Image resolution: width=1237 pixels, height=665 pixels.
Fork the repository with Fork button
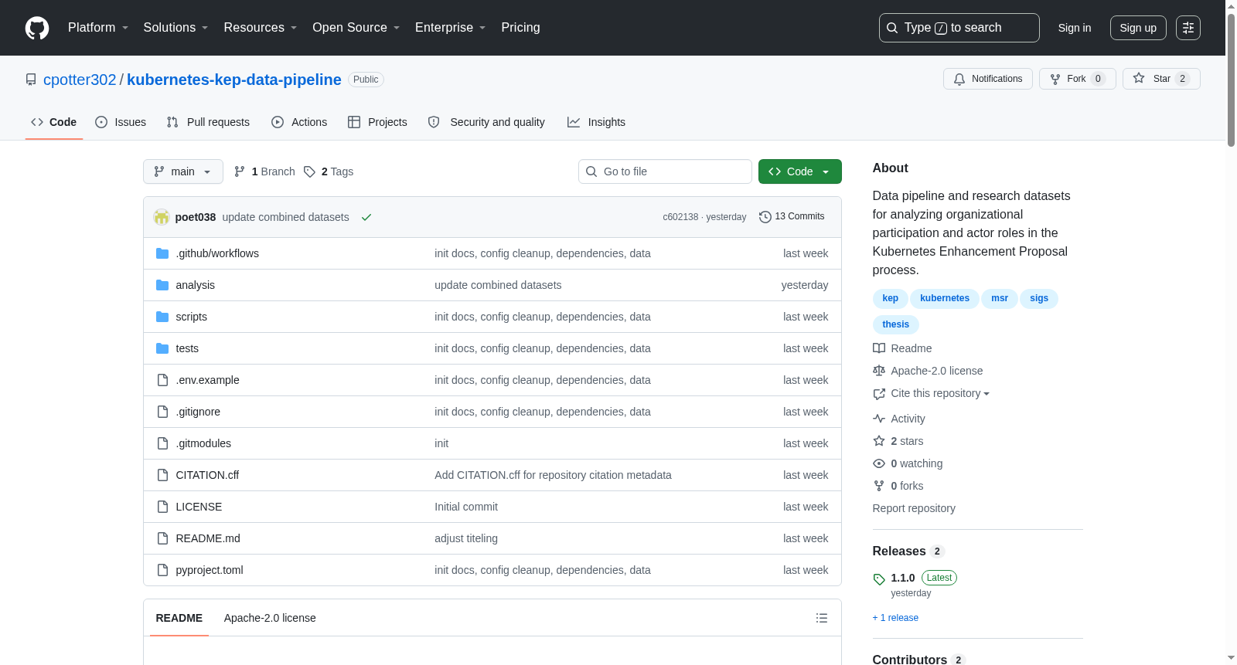[x=1078, y=79]
